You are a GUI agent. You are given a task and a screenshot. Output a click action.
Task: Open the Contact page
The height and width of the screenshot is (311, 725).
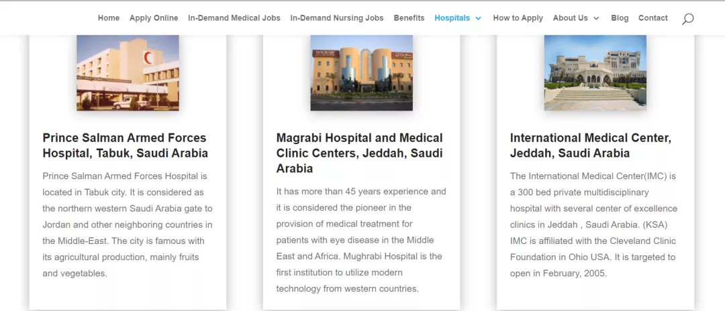tap(653, 18)
